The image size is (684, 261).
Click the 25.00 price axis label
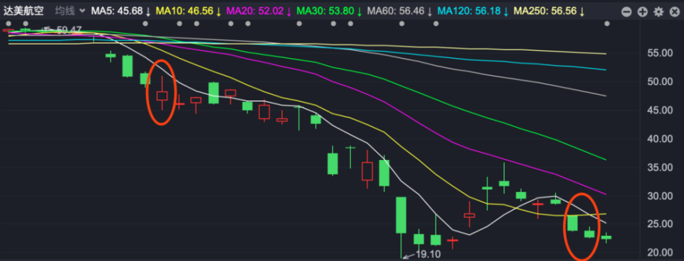(x=660, y=224)
